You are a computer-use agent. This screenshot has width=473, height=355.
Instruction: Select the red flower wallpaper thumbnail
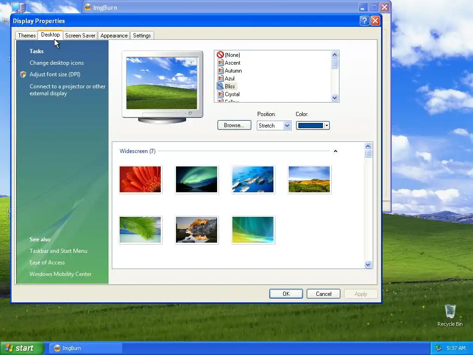tap(140, 179)
